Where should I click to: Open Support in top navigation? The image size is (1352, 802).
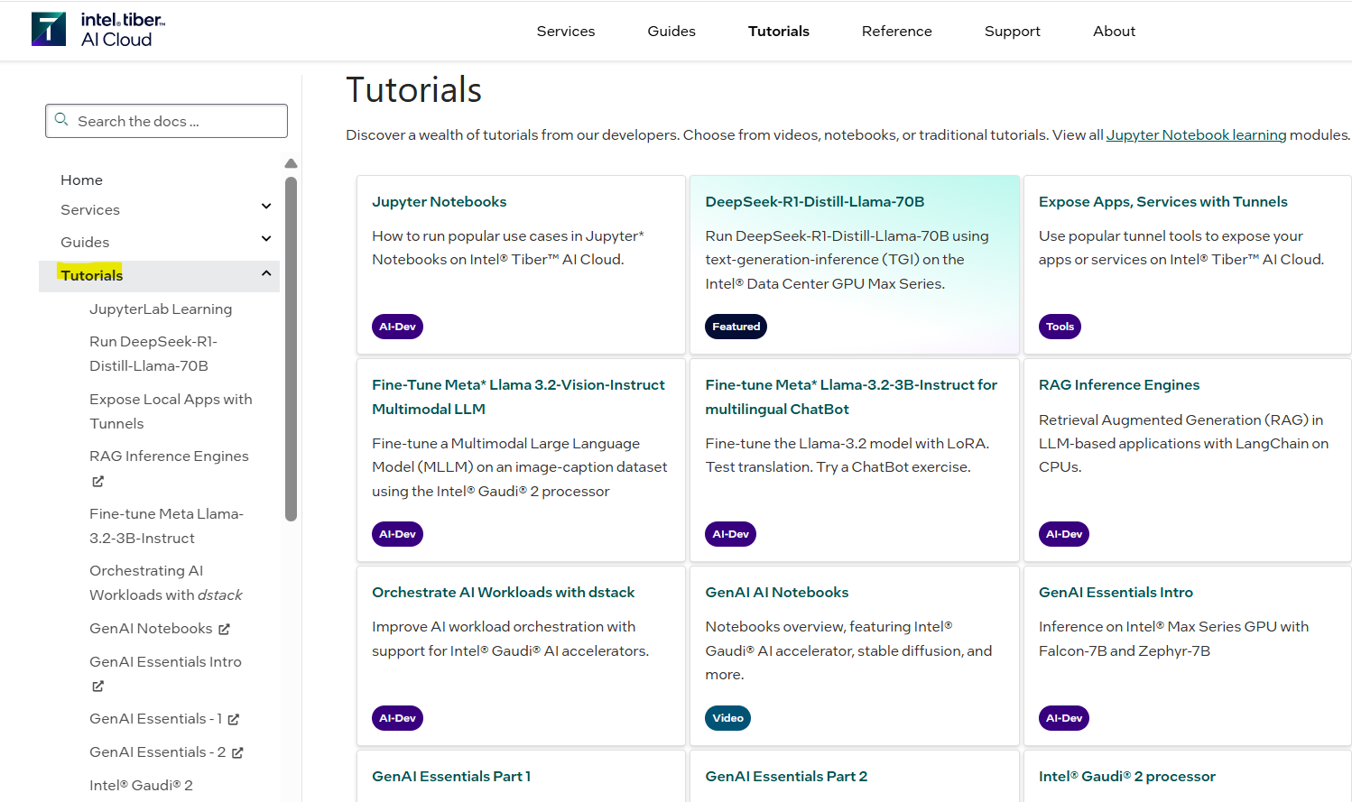1013,31
